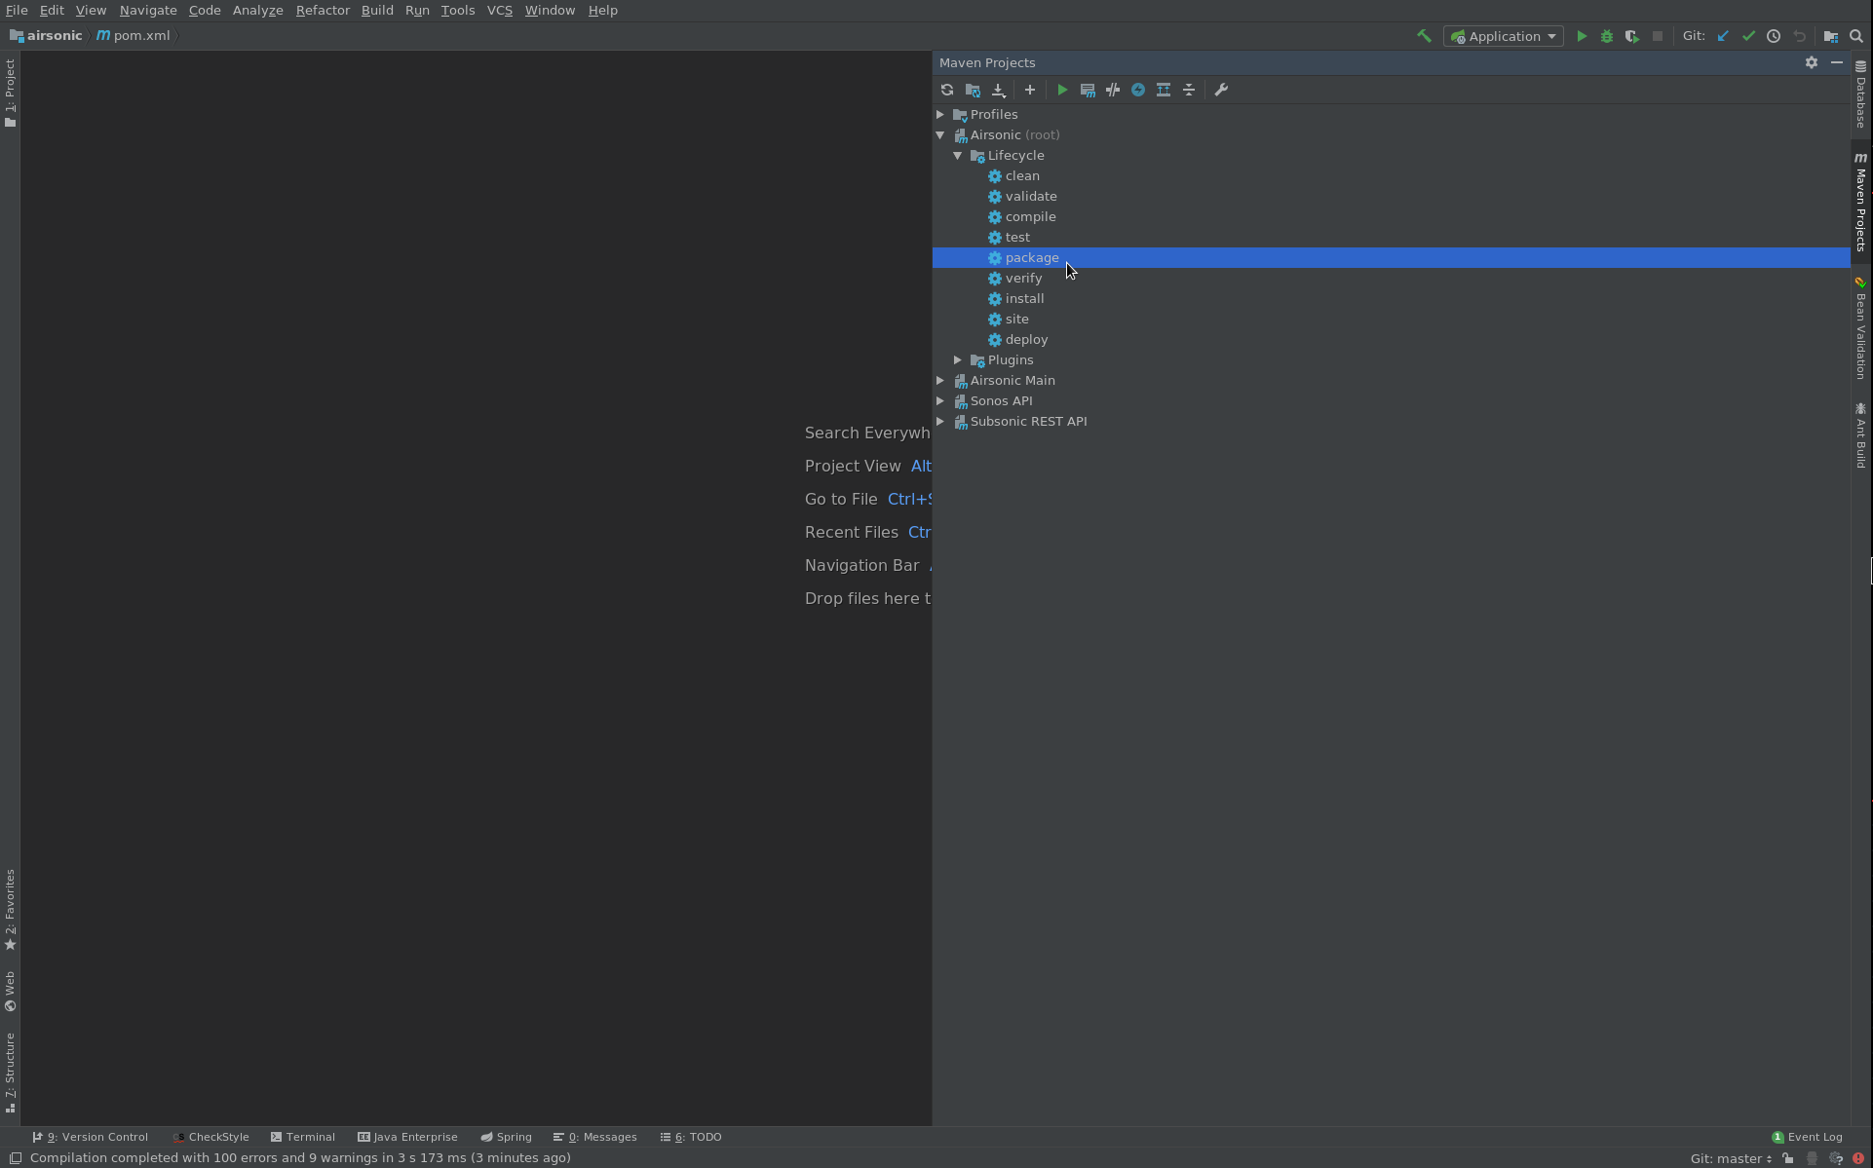Open Maven Projects panel gear settings
This screenshot has width=1873, height=1168.
[x=1812, y=62]
